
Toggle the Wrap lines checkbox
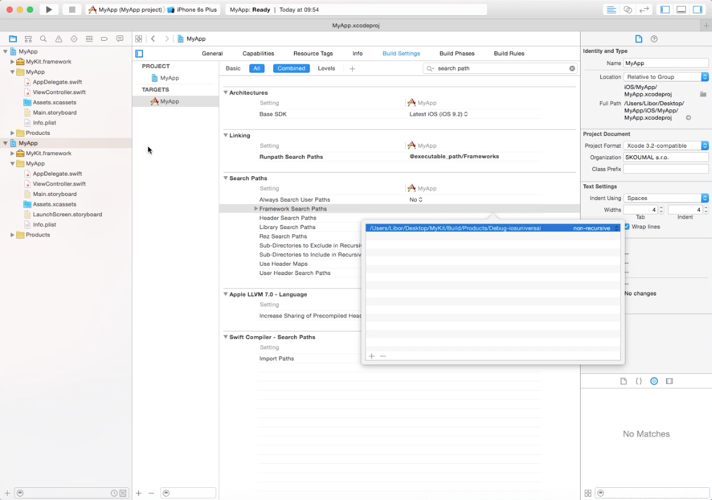(x=627, y=227)
